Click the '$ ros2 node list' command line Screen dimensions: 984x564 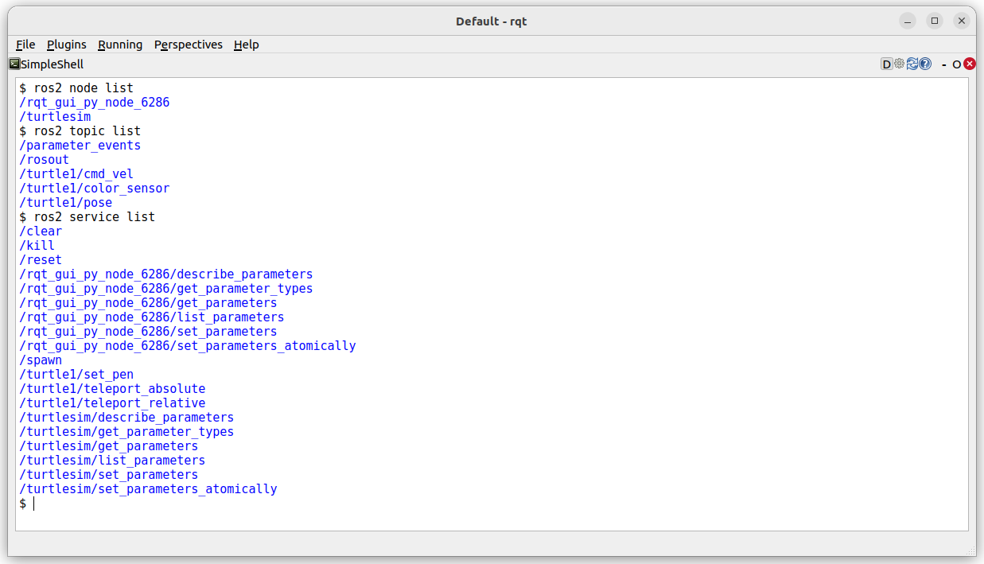76,88
